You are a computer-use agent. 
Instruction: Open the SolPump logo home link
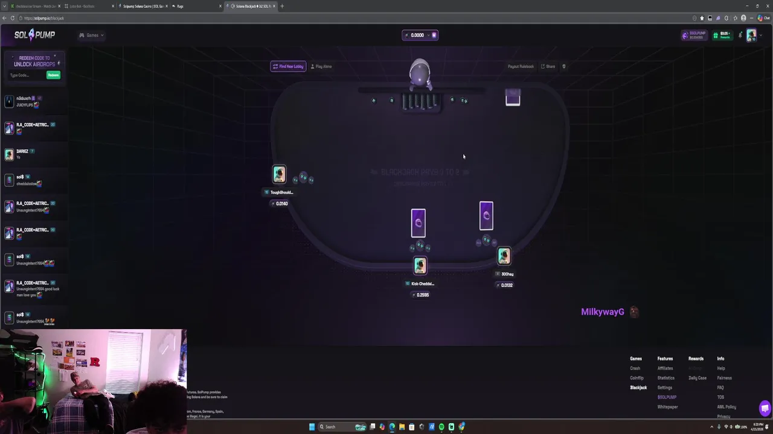click(34, 35)
